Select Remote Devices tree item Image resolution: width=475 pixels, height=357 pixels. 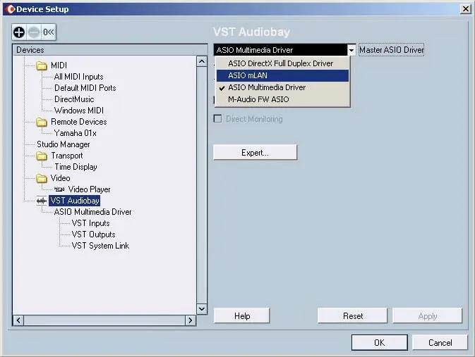pyautogui.click(x=79, y=122)
